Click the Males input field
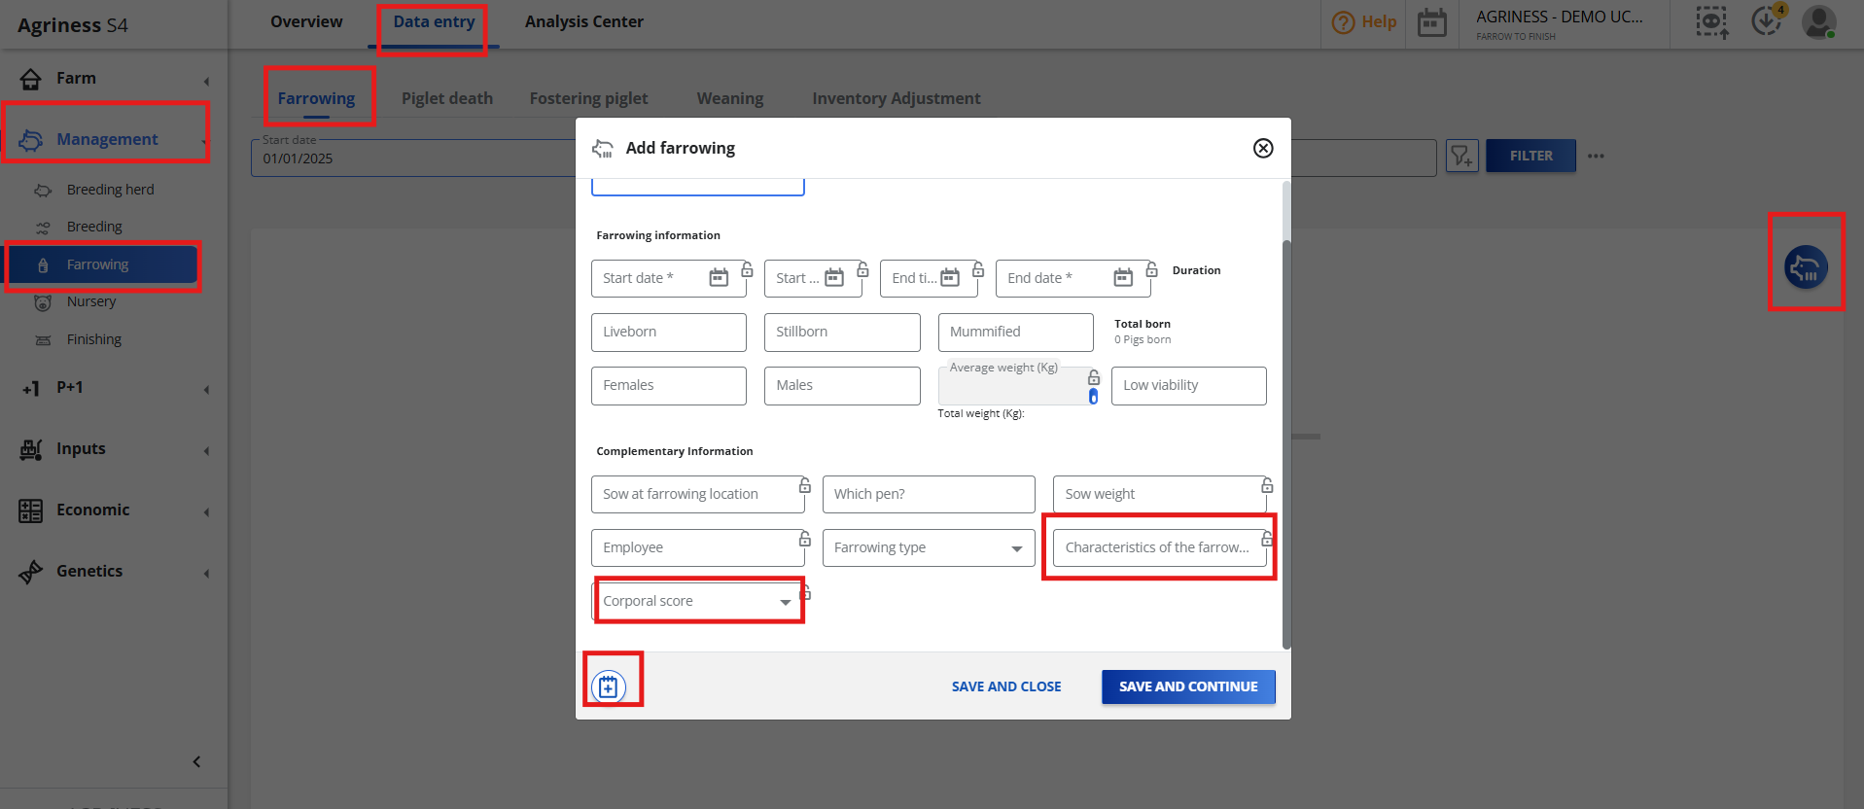Viewport: 1864px width, 809px height. click(842, 386)
